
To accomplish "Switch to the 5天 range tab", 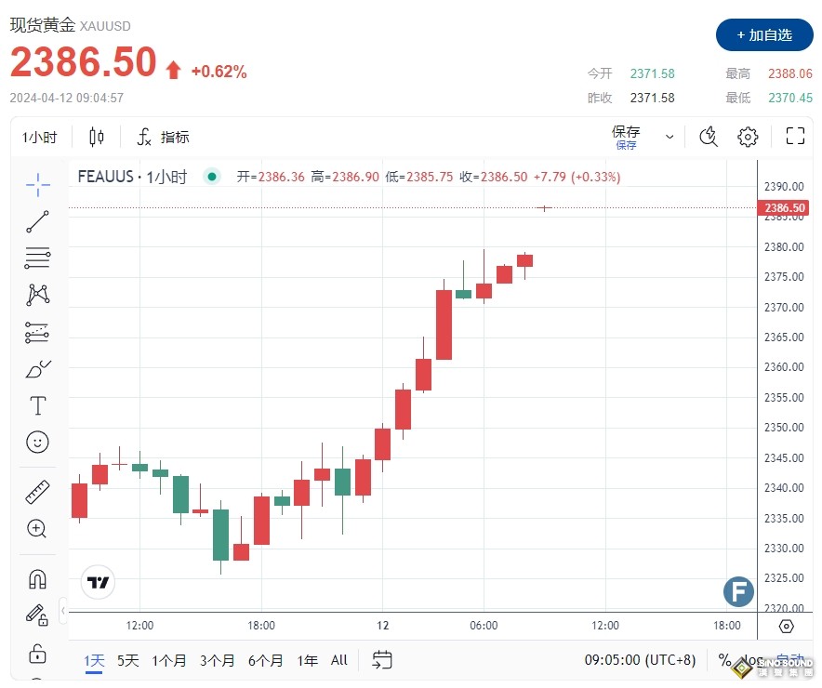I will tap(126, 660).
